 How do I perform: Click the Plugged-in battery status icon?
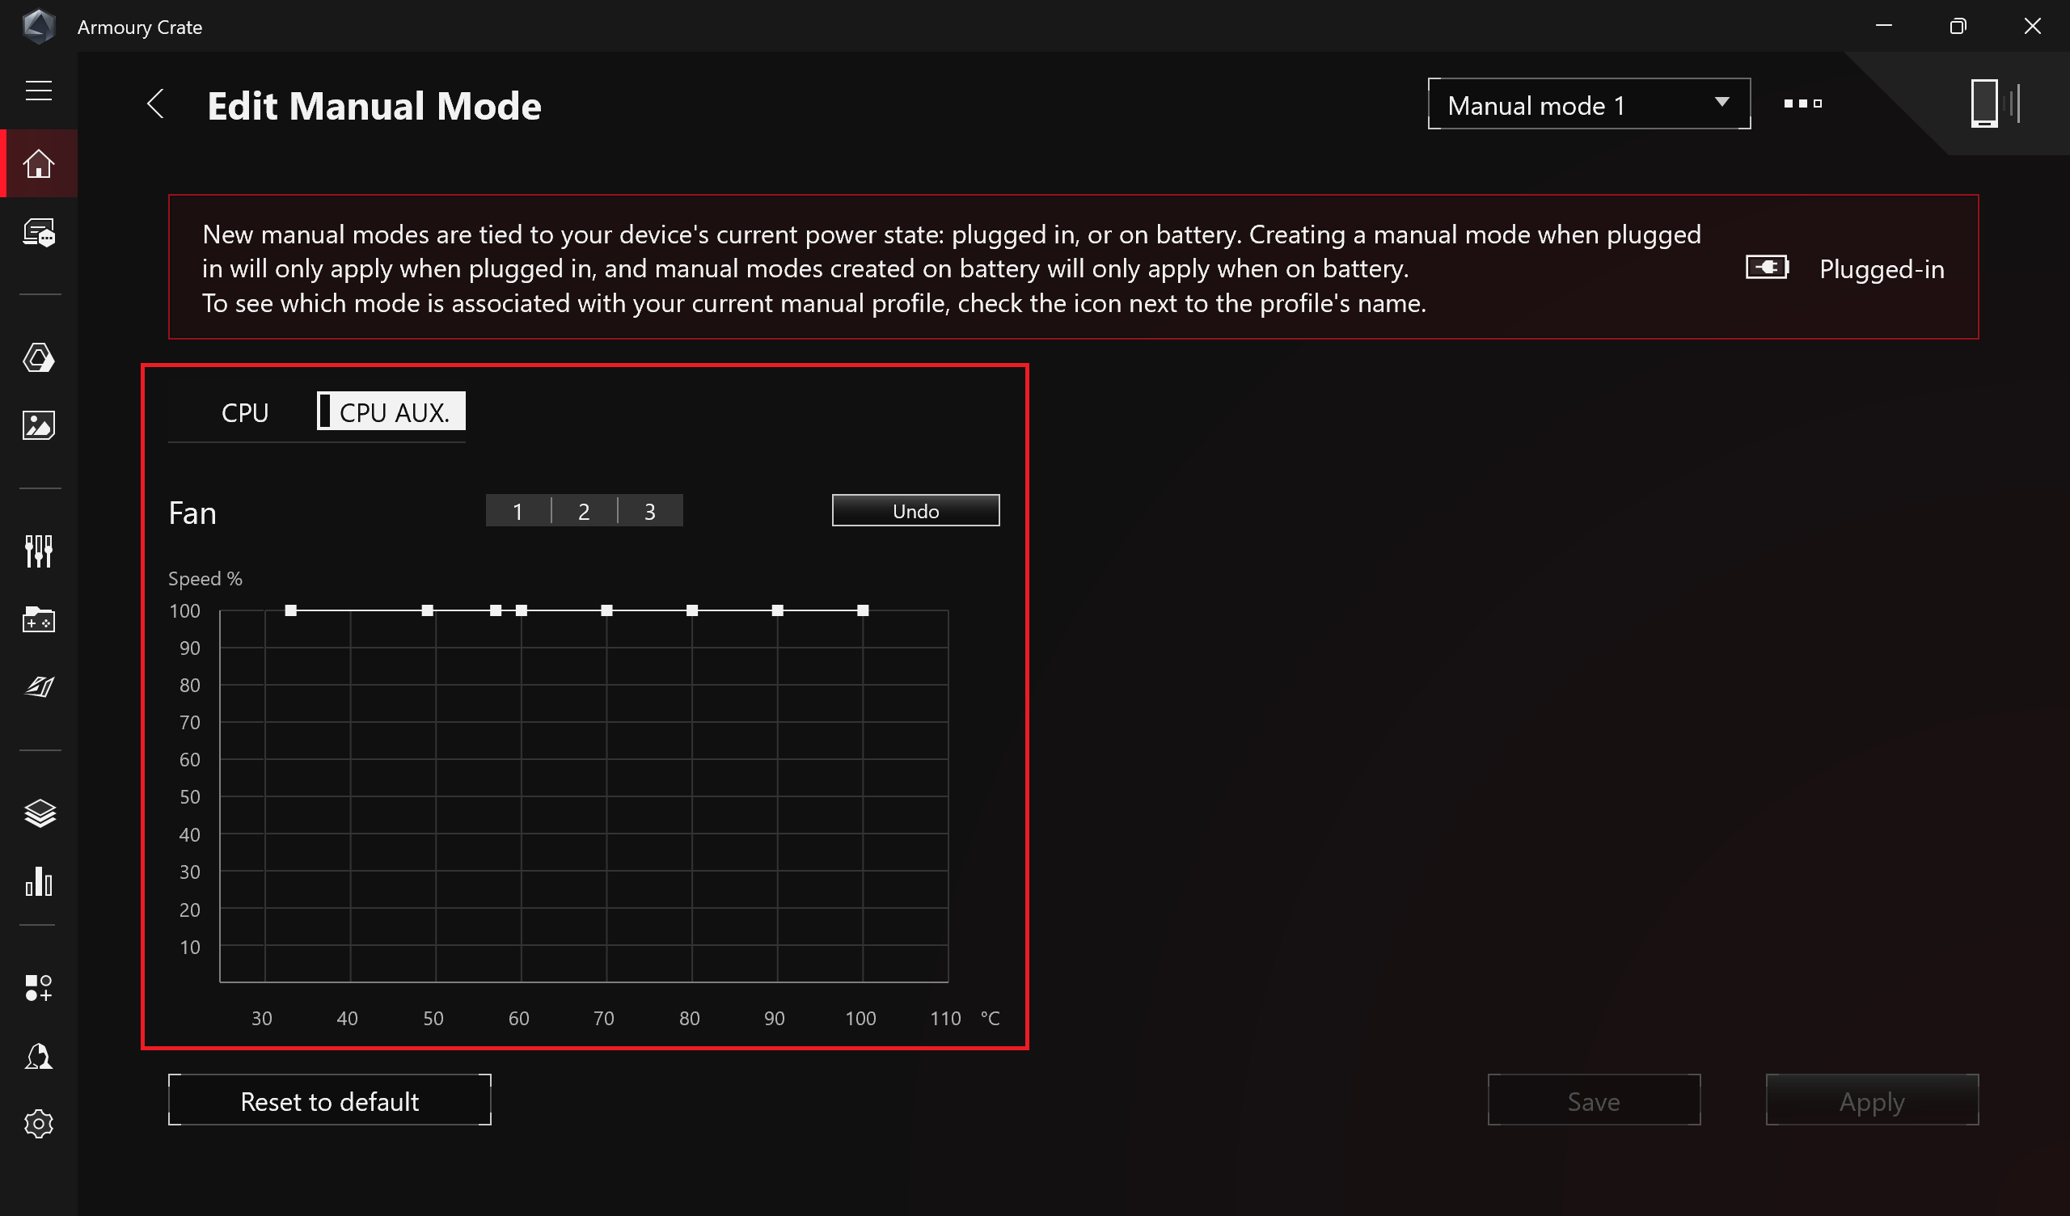click(x=1767, y=268)
